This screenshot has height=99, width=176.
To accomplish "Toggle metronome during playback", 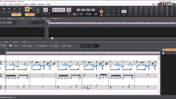I will [101, 8].
